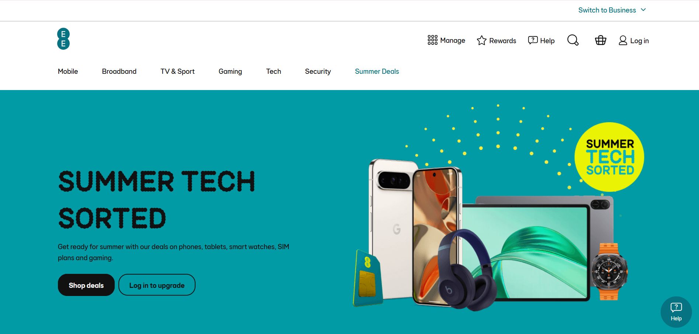Screen dimensions: 699x334
Task: Open the floating Help chat bubble
Action: (x=676, y=312)
